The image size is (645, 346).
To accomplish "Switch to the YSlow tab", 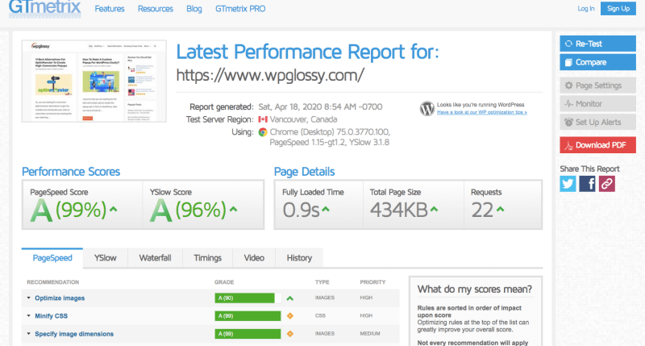I will coord(106,258).
